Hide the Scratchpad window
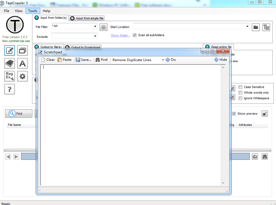This screenshot has width=276, height=205. point(221,60)
